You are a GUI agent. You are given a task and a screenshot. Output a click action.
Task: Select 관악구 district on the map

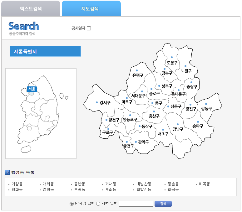point(143,142)
